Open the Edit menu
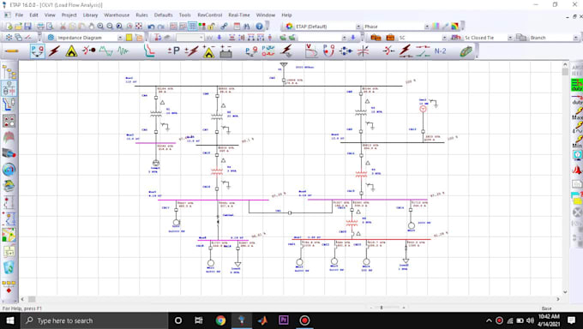The image size is (583, 329). coord(33,15)
